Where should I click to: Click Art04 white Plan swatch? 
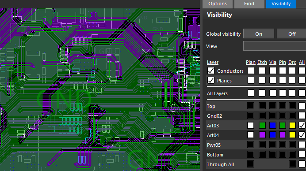pyautogui.click(x=251, y=135)
